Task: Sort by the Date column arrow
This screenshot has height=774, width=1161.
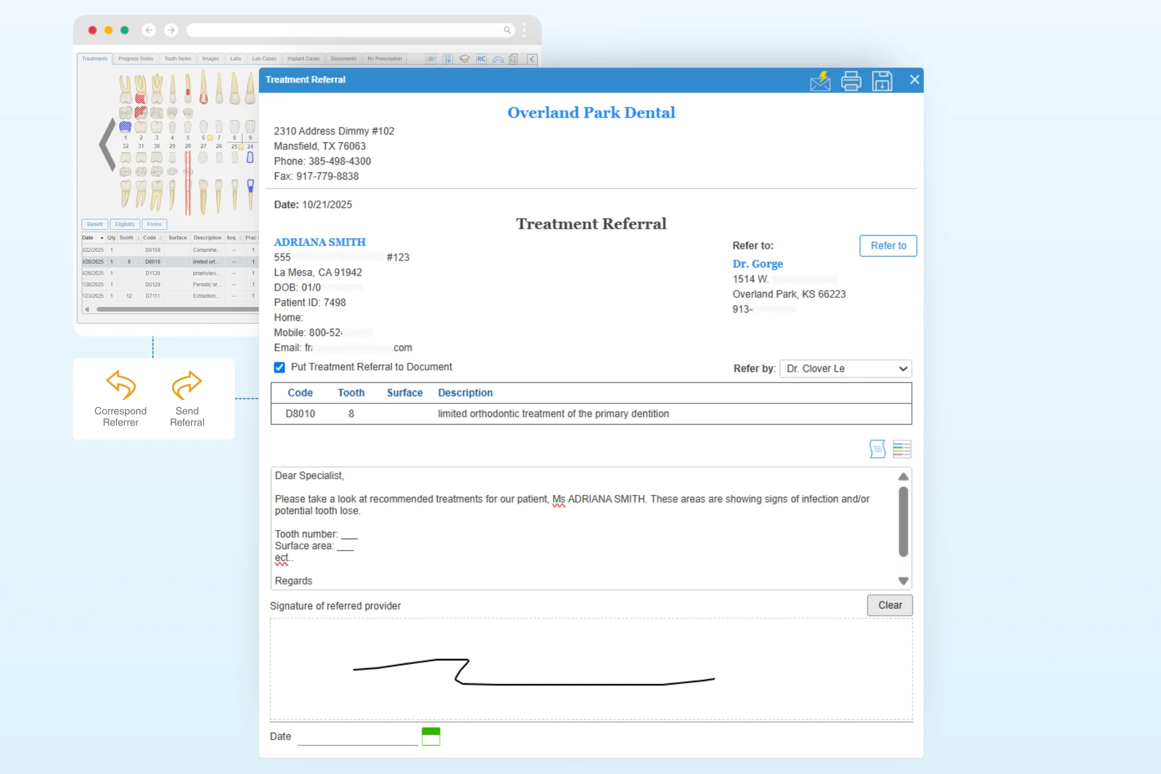Action: 102,238
